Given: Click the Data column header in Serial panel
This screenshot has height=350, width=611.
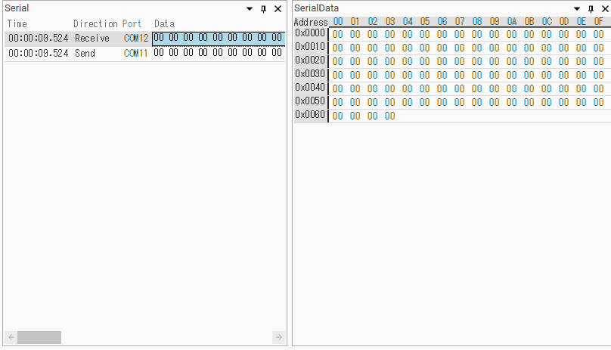Looking at the screenshot, I should click(x=164, y=23).
